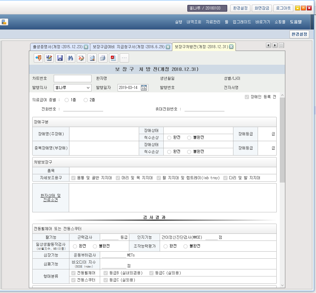Click the edit form pencil icon
Viewport: 316px width, 293px height.
tap(49, 58)
